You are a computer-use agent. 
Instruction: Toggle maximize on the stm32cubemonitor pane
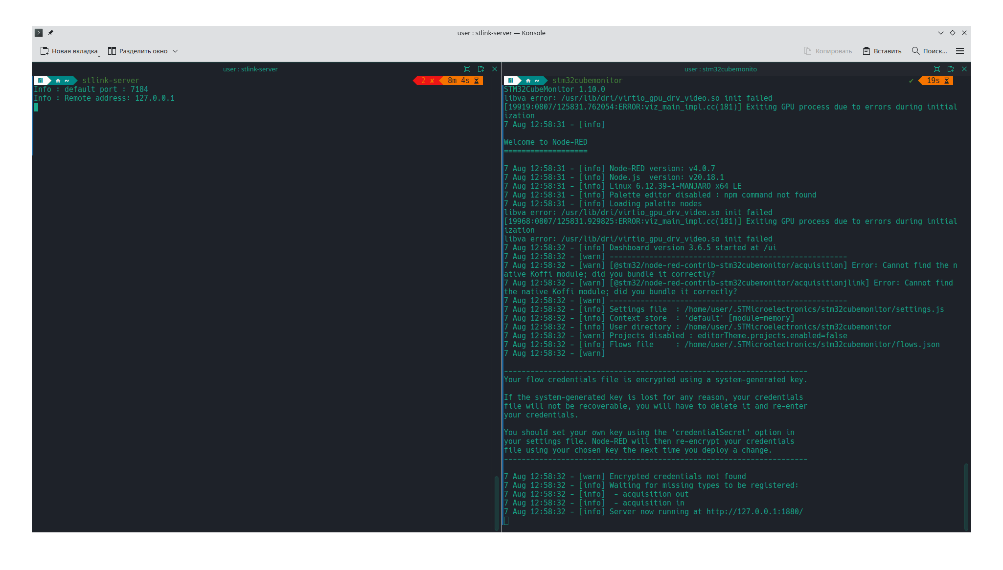coord(936,69)
